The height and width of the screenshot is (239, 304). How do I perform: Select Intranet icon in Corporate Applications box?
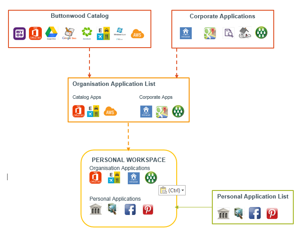pos(186,33)
